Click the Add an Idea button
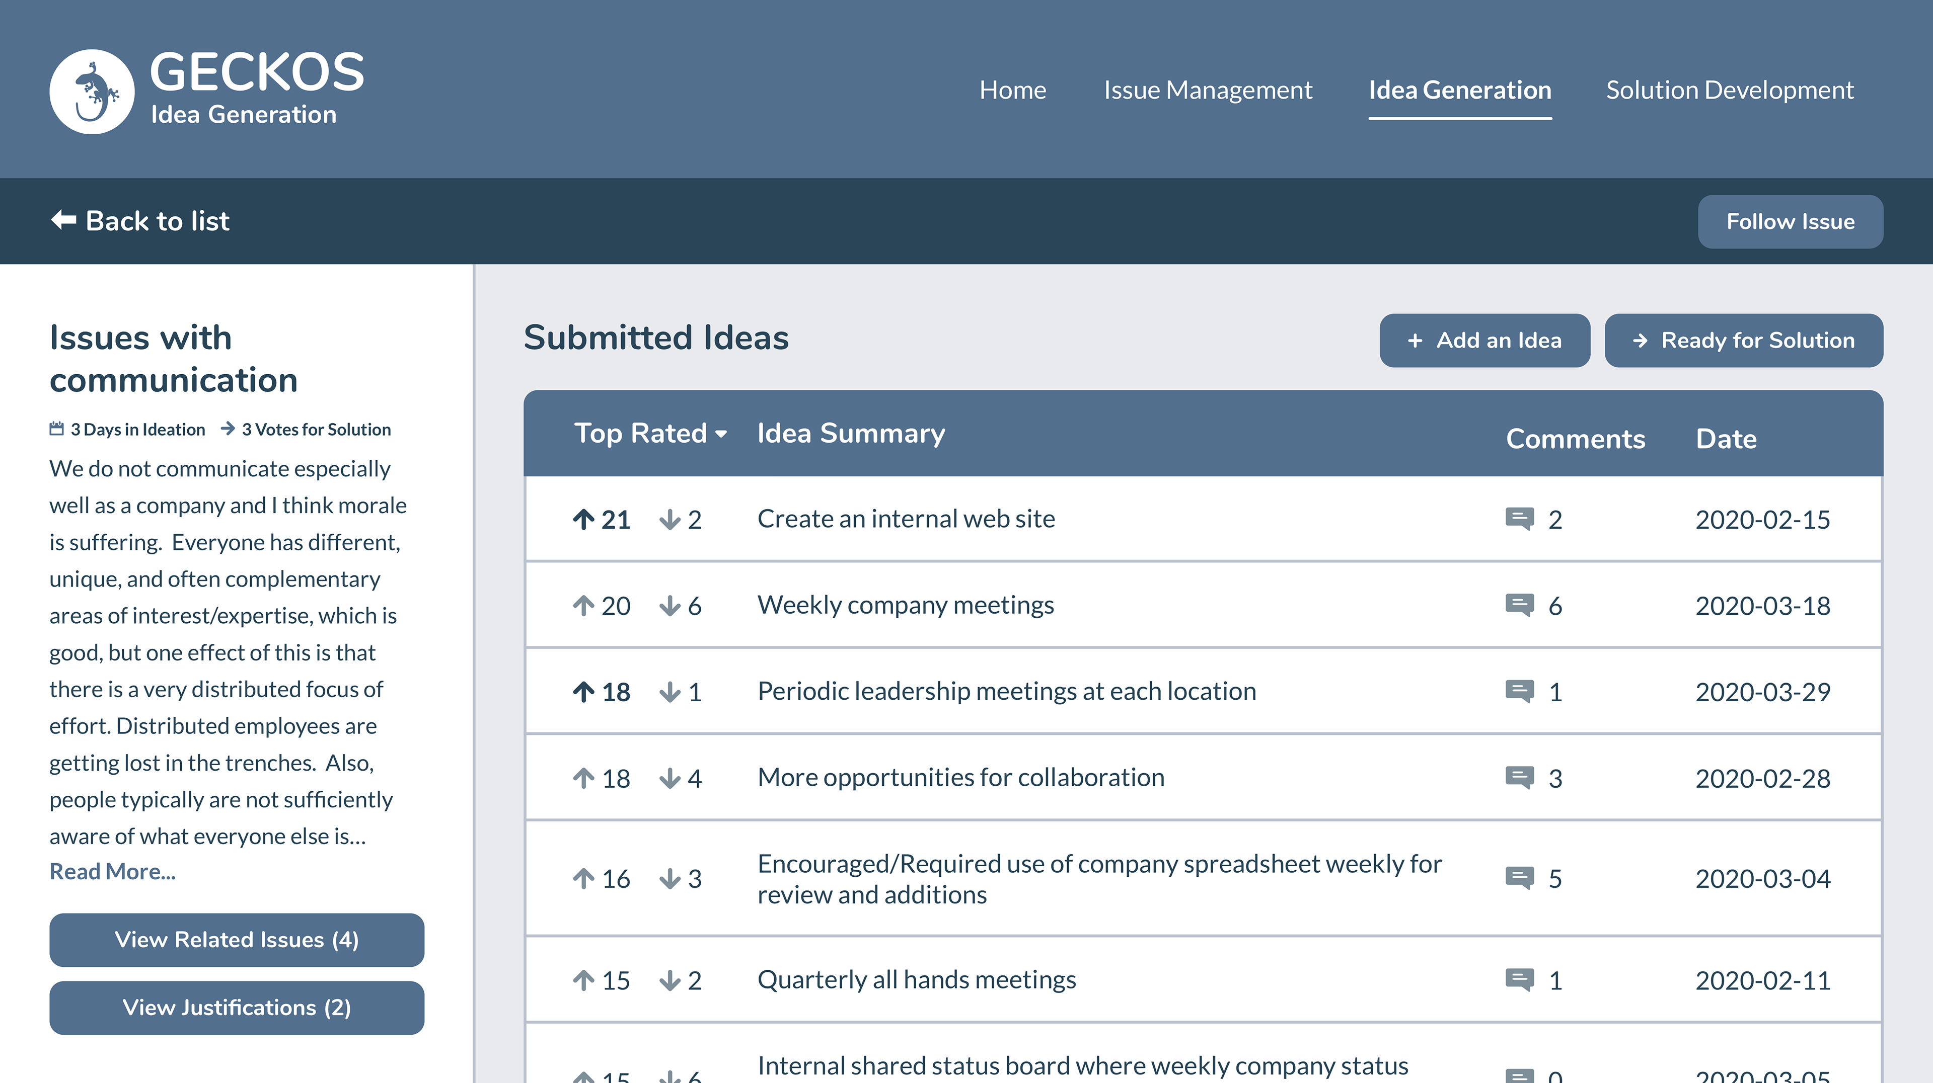Viewport: 1933px width, 1083px height. coord(1484,341)
